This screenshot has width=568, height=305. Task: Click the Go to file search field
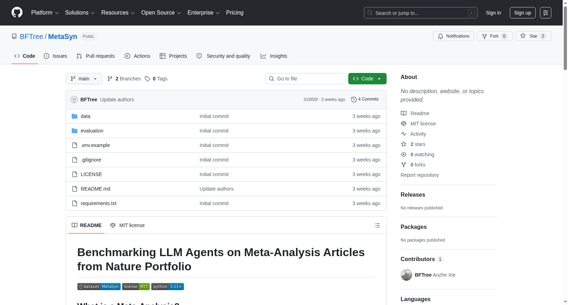(305, 79)
